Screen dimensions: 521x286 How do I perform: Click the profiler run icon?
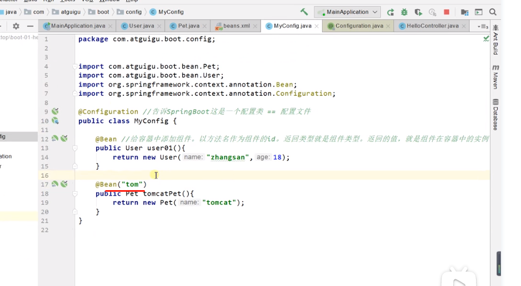coord(432,12)
